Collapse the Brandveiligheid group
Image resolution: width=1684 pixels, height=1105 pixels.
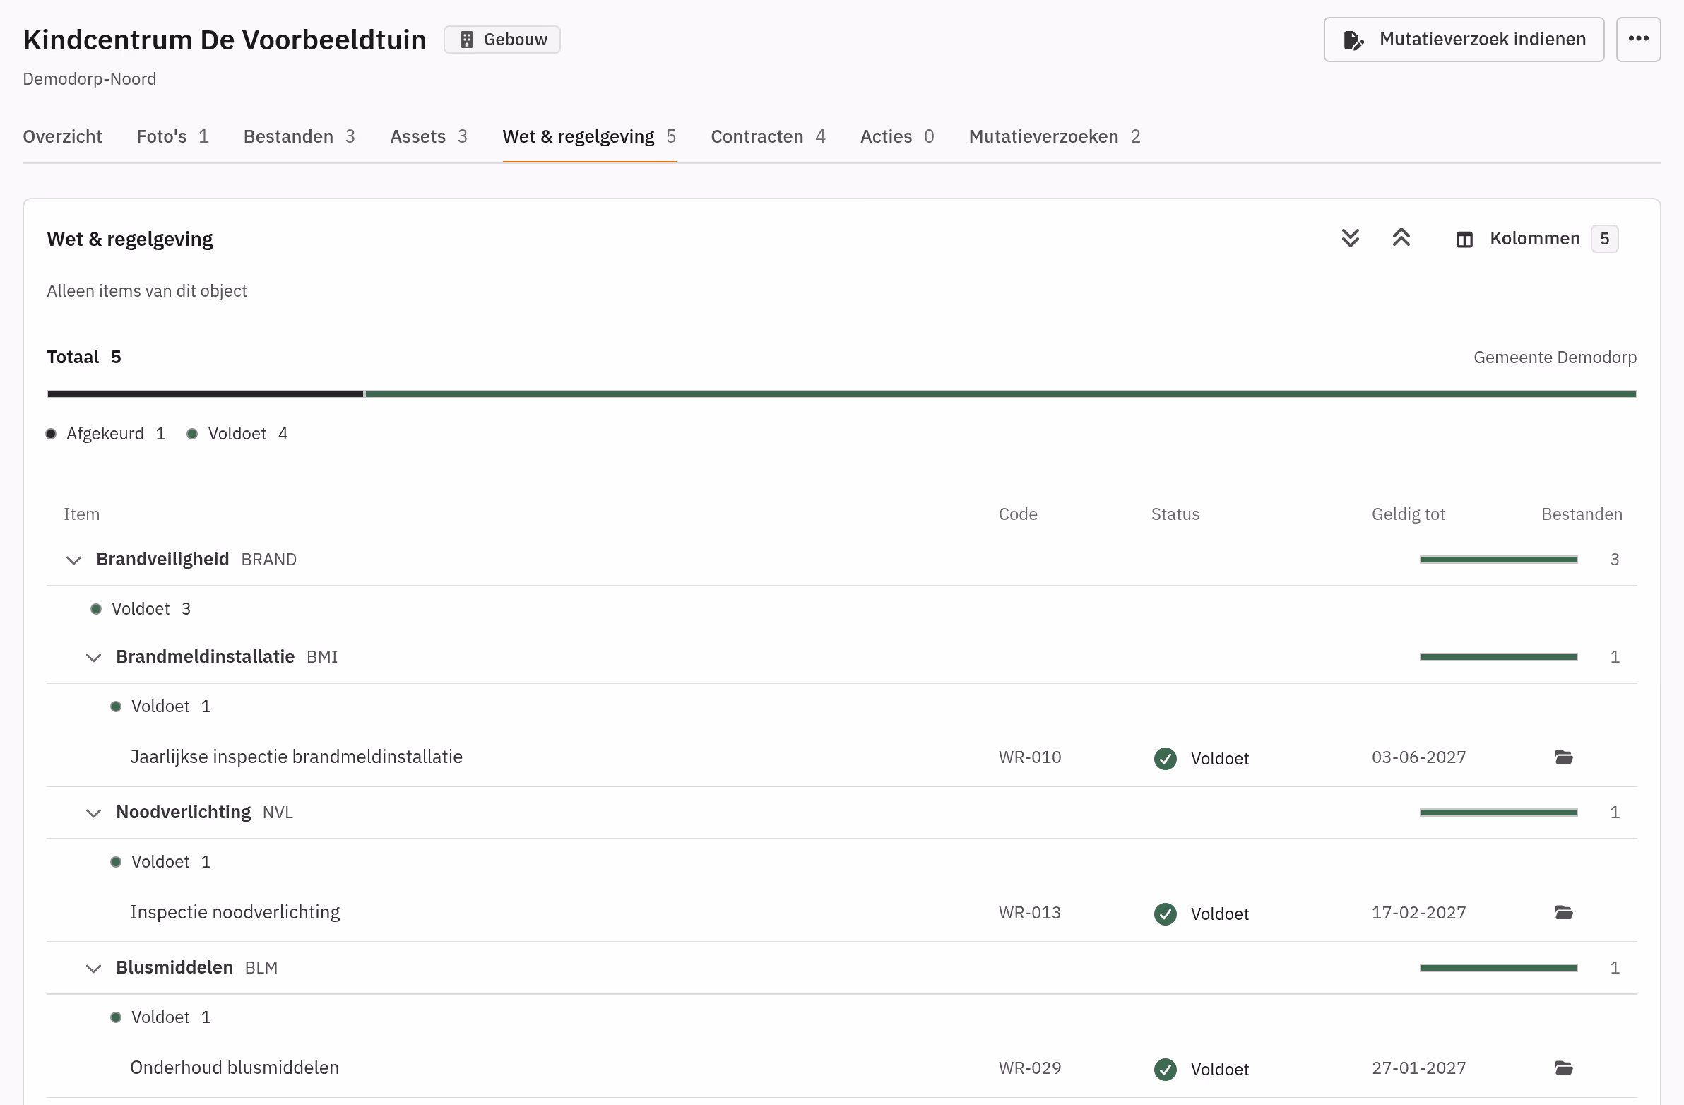coord(73,560)
